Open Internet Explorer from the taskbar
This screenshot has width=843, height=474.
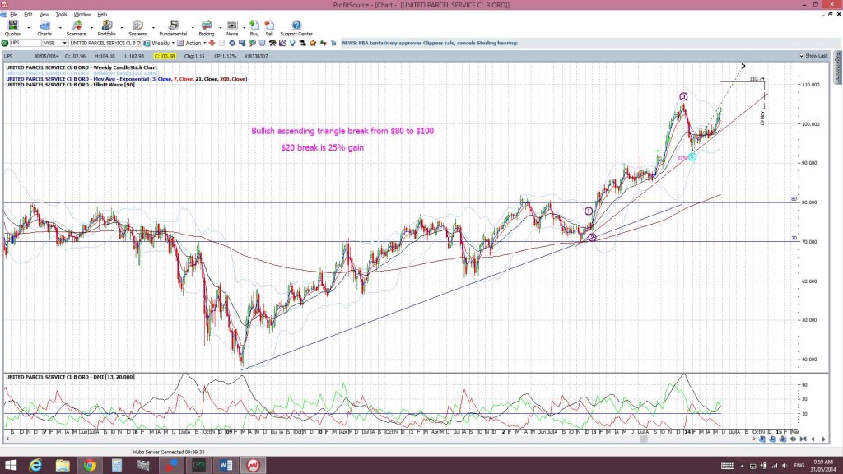pyautogui.click(x=35, y=465)
